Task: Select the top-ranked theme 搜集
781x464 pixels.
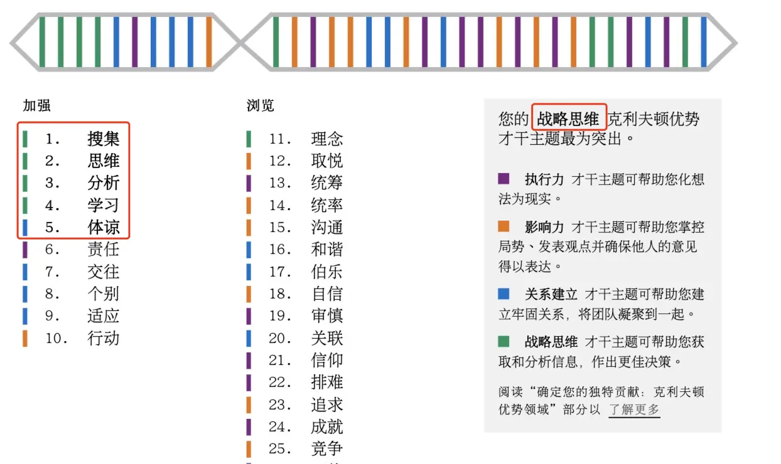Action: click(x=103, y=139)
